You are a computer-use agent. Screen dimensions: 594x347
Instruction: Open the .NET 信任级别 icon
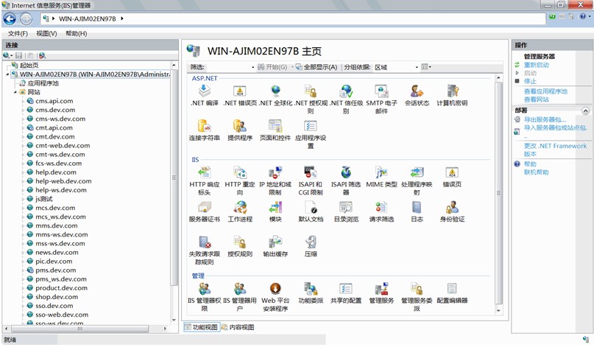tap(346, 99)
